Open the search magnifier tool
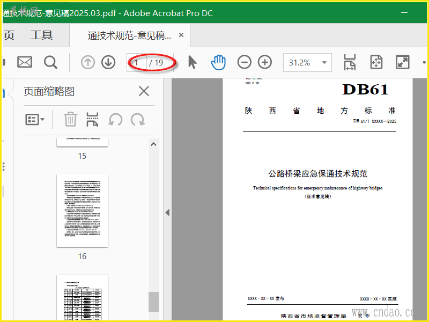429x322 pixels. (x=50, y=62)
